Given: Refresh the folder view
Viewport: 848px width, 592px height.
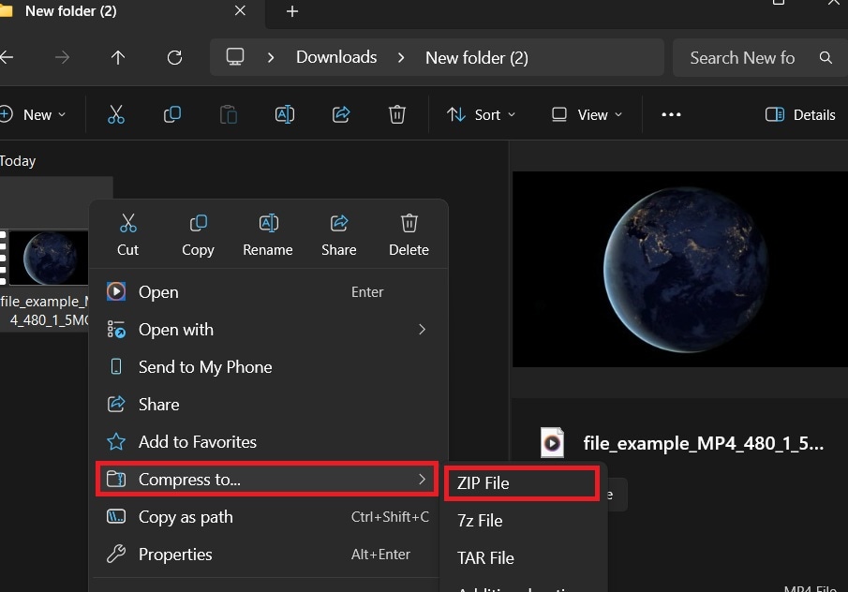Looking at the screenshot, I should coord(174,57).
